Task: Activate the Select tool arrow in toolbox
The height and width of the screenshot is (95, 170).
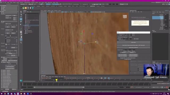Action: pyautogui.click(x=21, y=12)
